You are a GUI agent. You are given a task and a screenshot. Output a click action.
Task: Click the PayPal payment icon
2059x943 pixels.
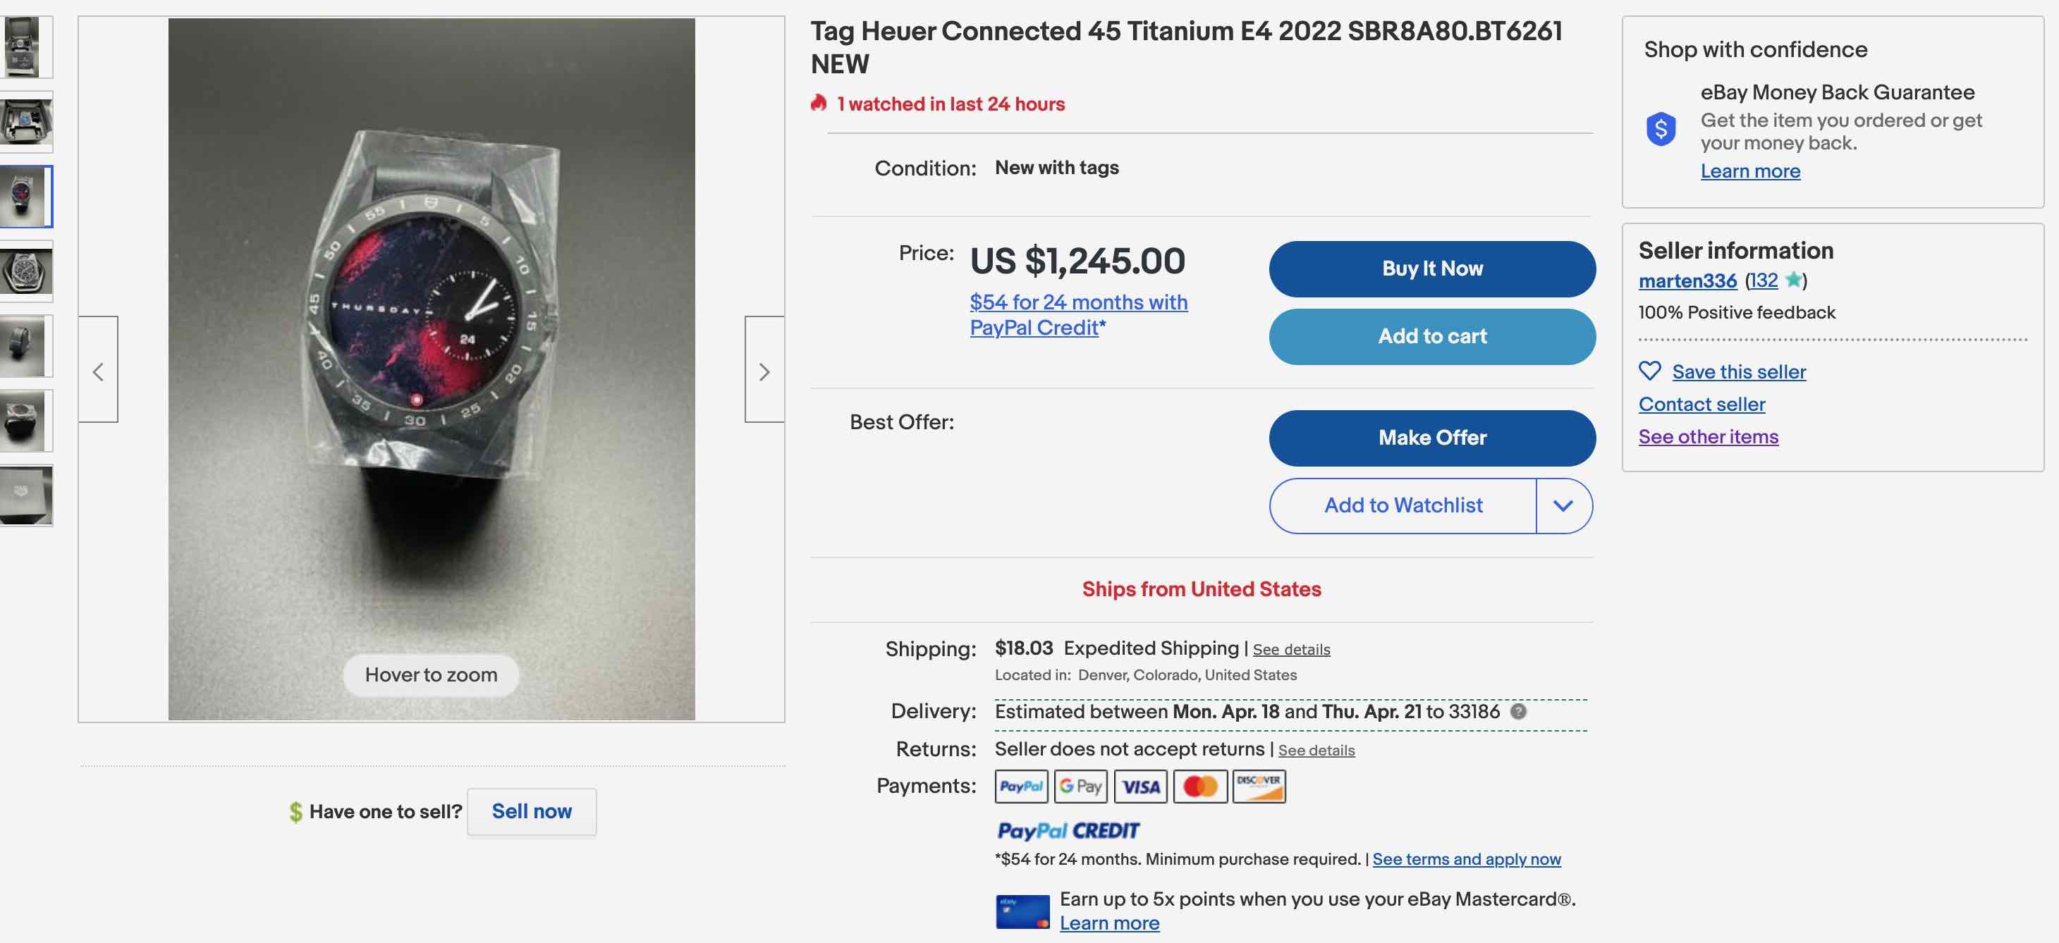(x=1021, y=787)
